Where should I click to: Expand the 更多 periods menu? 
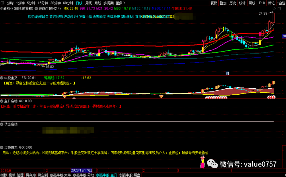coord(120,3)
